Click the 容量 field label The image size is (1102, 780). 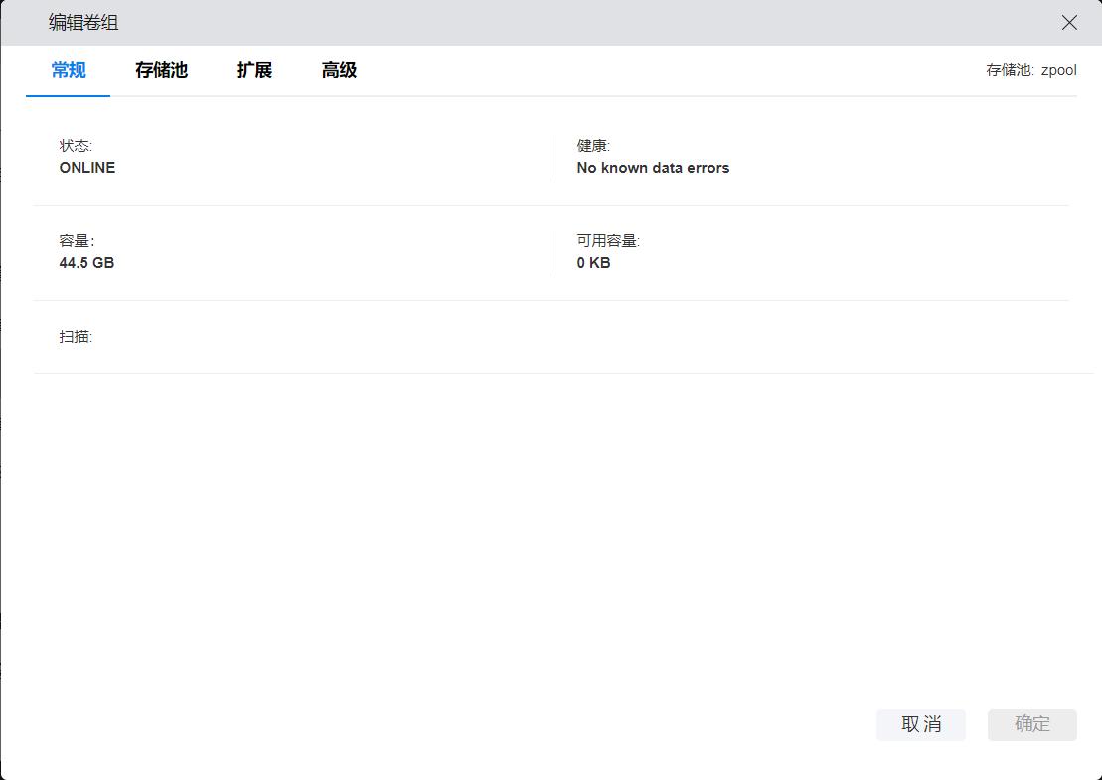pos(76,241)
